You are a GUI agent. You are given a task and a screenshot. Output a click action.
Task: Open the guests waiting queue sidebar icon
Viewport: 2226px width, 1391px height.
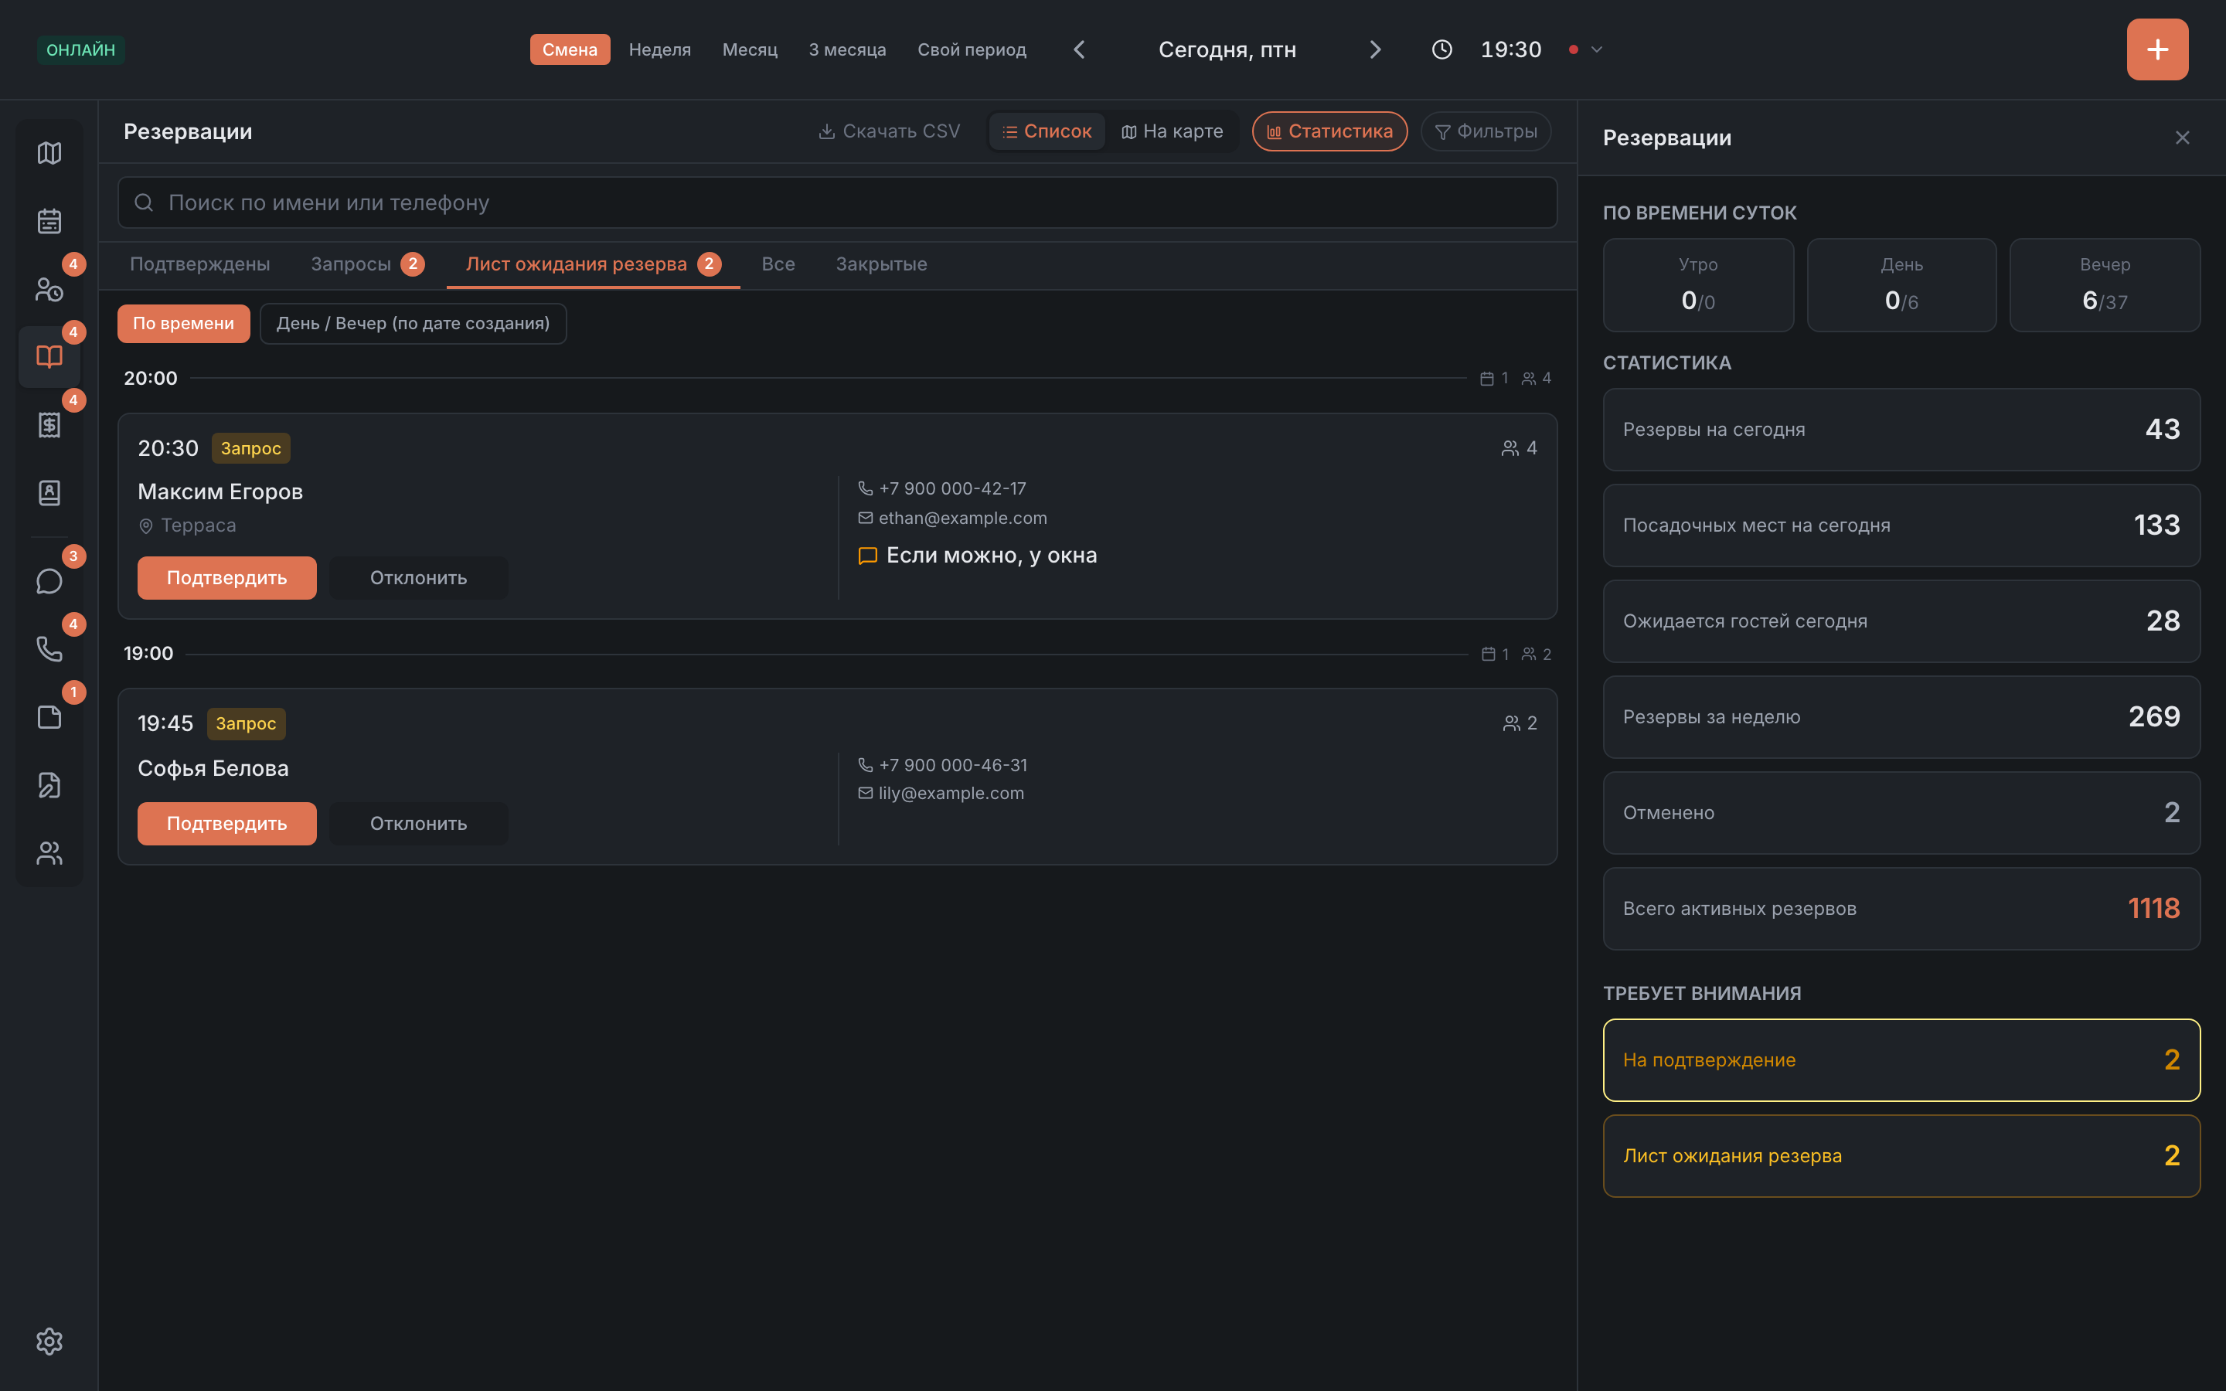49,289
